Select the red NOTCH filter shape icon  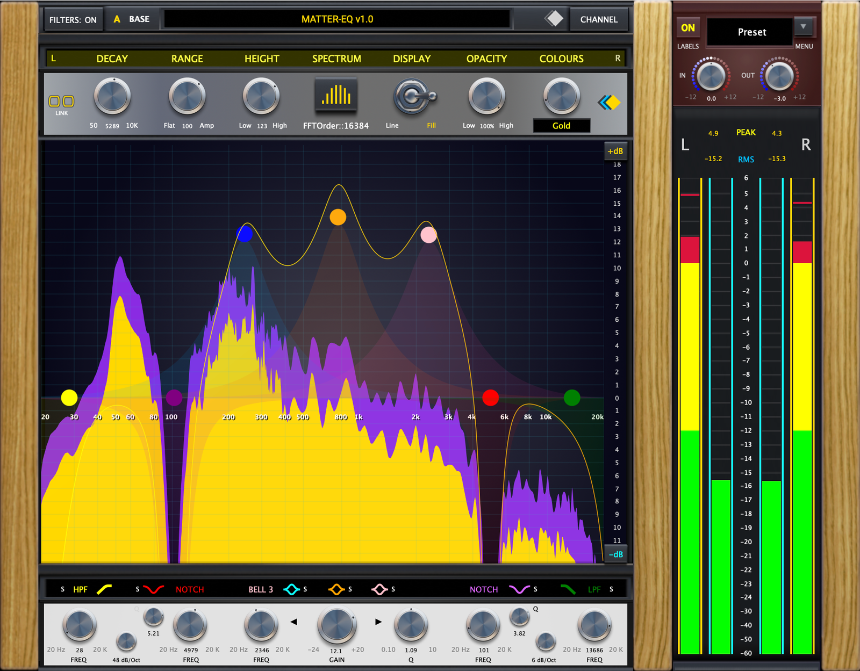coord(154,589)
